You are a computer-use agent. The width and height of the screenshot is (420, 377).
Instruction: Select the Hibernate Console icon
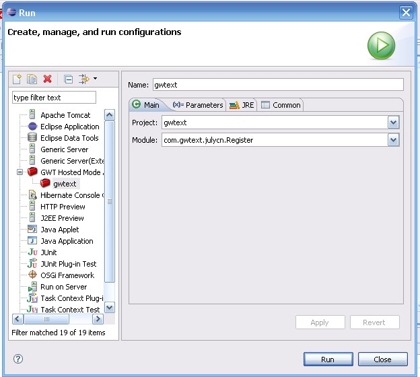tap(32, 195)
